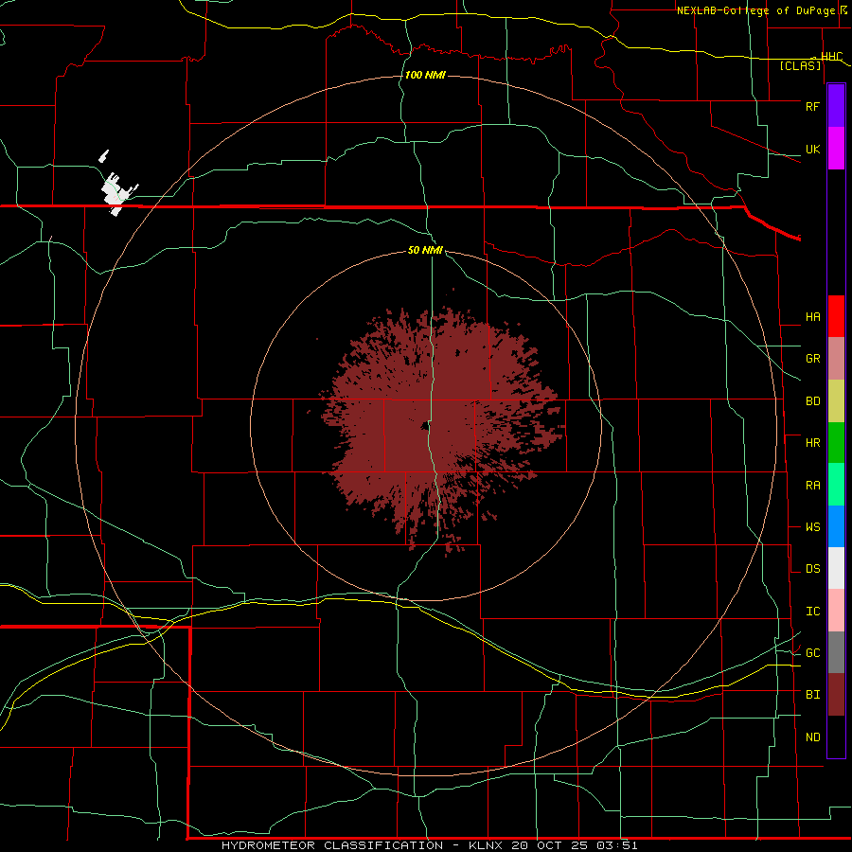852x852 pixels.
Task: Click the 50 NMI range ring label
Action: [x=425, y=250]
